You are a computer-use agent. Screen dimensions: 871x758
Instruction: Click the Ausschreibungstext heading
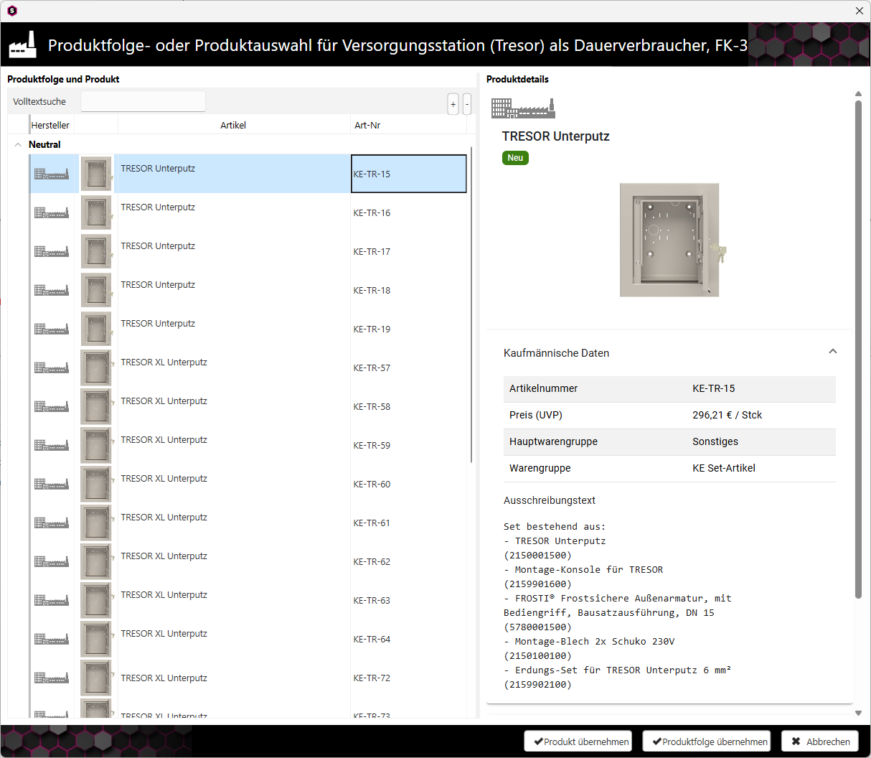point(550,500)
